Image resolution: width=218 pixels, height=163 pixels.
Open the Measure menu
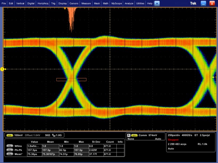[86, 3]
